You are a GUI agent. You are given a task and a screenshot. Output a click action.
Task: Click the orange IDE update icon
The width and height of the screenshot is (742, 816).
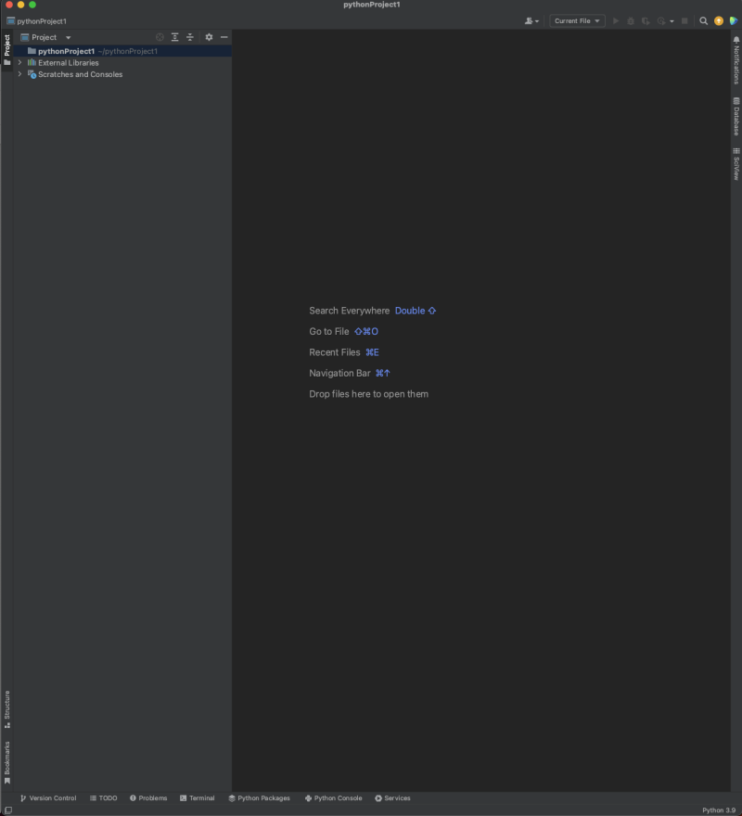tap(719, 20)
